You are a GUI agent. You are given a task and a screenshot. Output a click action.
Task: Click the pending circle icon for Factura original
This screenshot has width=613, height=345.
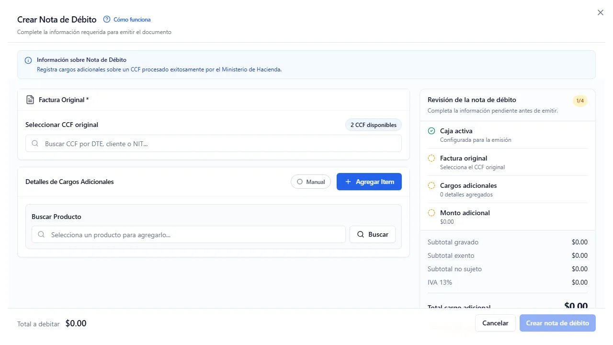pyautogui.click(x=431, y=158)
